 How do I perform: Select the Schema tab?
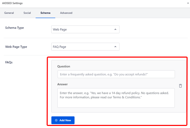click(x=46, y=13)
